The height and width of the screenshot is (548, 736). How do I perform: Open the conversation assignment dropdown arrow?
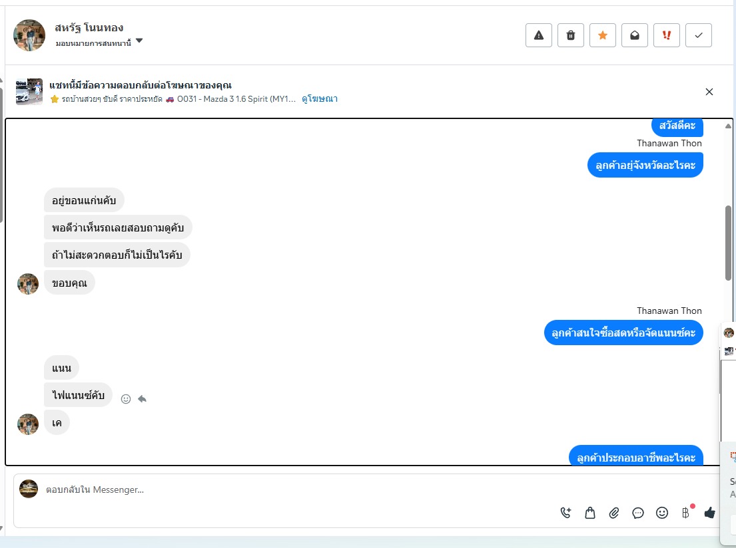139,41
